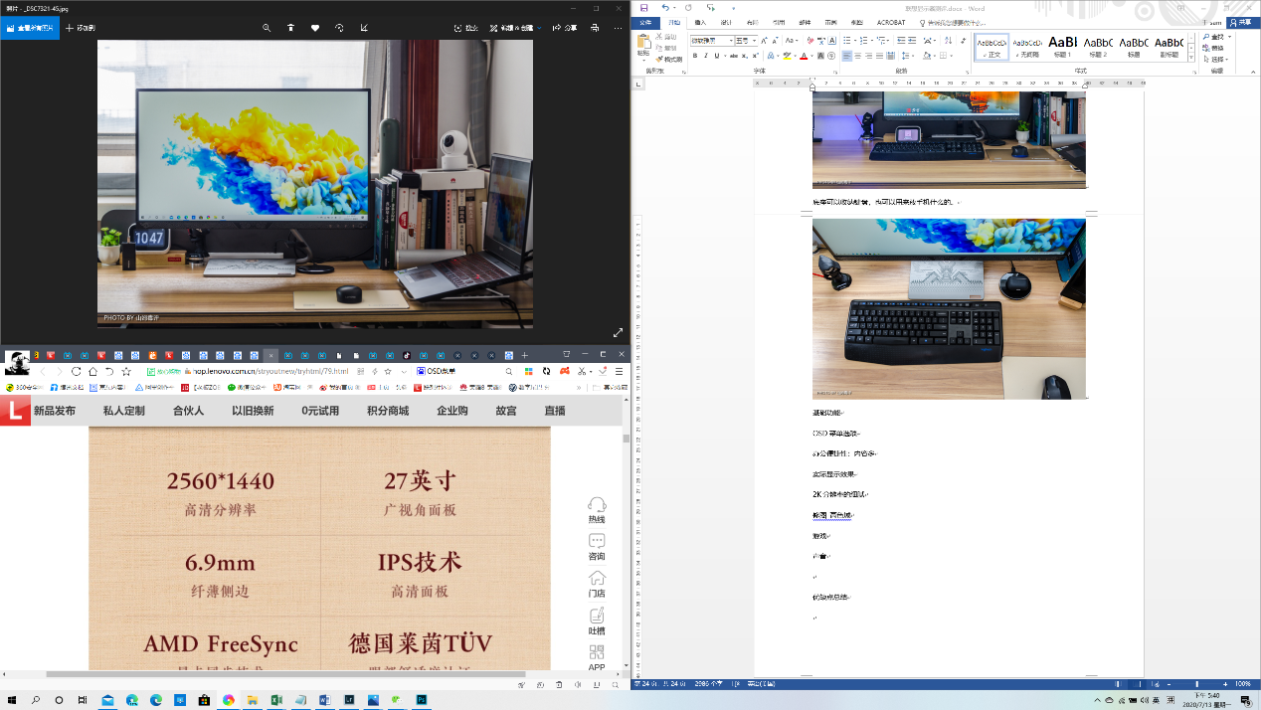The image size is (1261, 710).
Task: Open the crop tool in Photos
Action: [364, 28]
